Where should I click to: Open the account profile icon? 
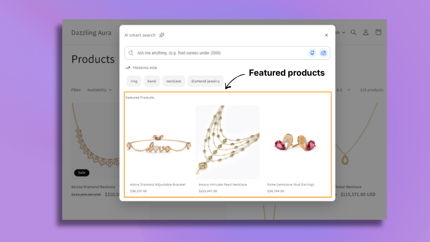click(x=366, y=32)
